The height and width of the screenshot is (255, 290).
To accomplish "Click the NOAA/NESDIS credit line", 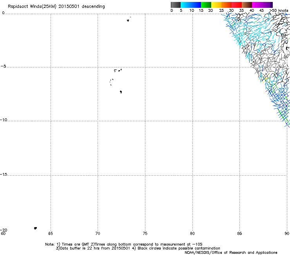I will coord(231,253).
